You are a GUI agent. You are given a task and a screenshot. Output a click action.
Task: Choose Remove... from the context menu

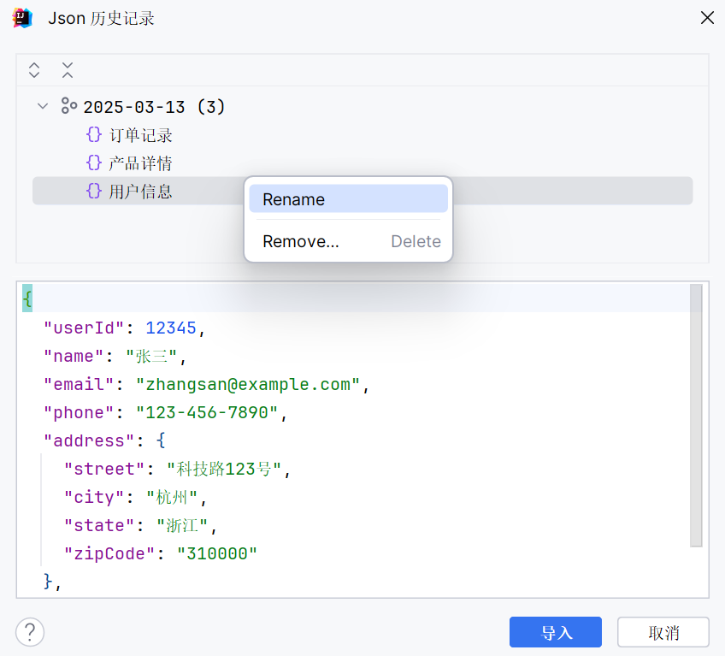click(x=301, y=241)
